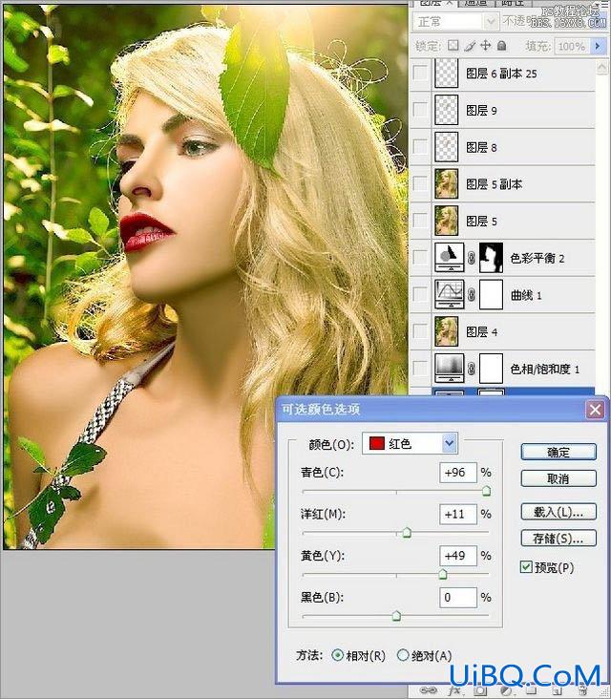Toggle visibility of 图层 4

[x=420, y=331]
